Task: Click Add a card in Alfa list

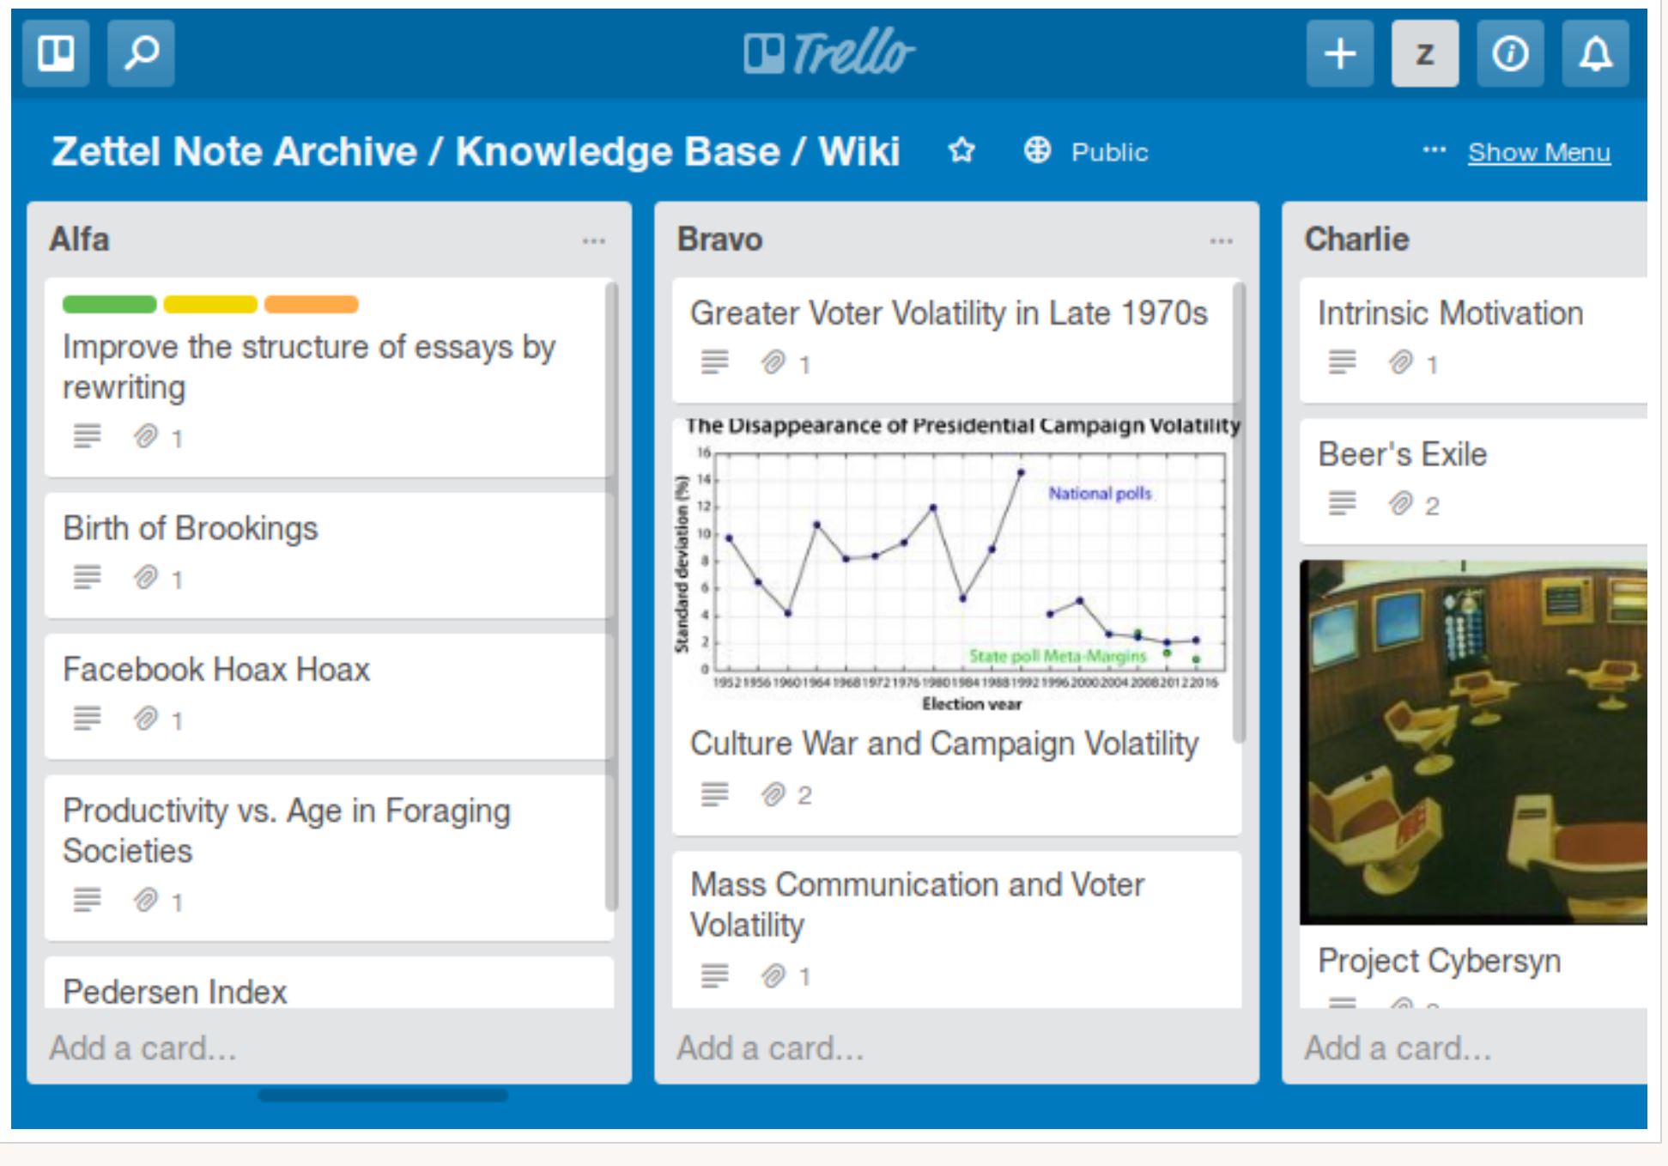Action: coord(143,1048)
